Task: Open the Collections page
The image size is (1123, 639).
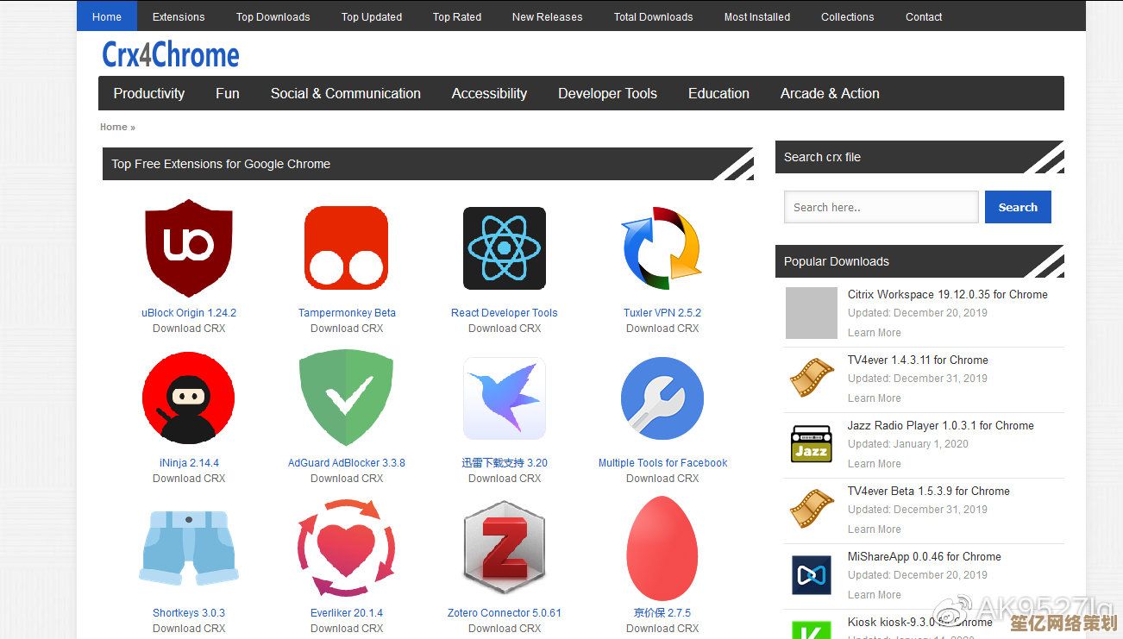Action: pos(847,16)
